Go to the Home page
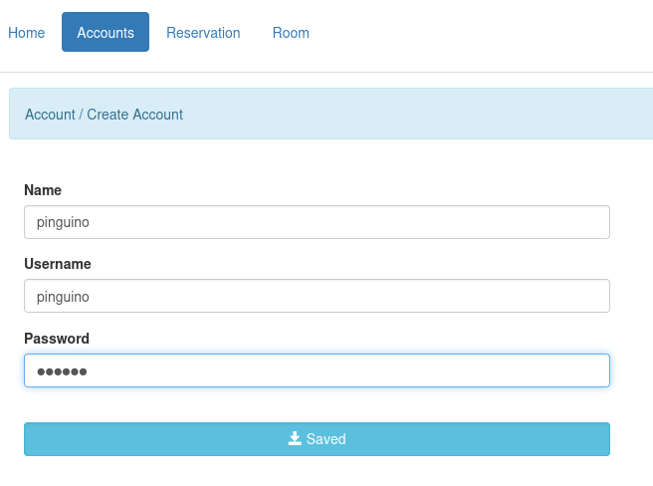This screenshot has height=486, width=653. tap(26, 33)
